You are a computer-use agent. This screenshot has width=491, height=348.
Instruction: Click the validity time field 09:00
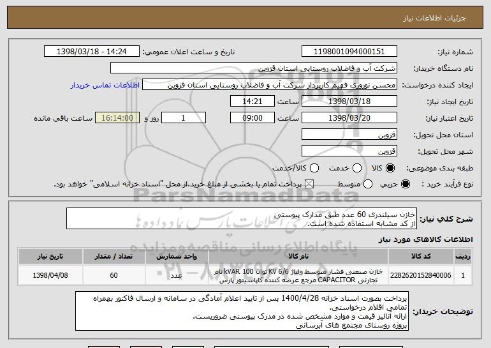pyautogui.click(x=253, y=118)
